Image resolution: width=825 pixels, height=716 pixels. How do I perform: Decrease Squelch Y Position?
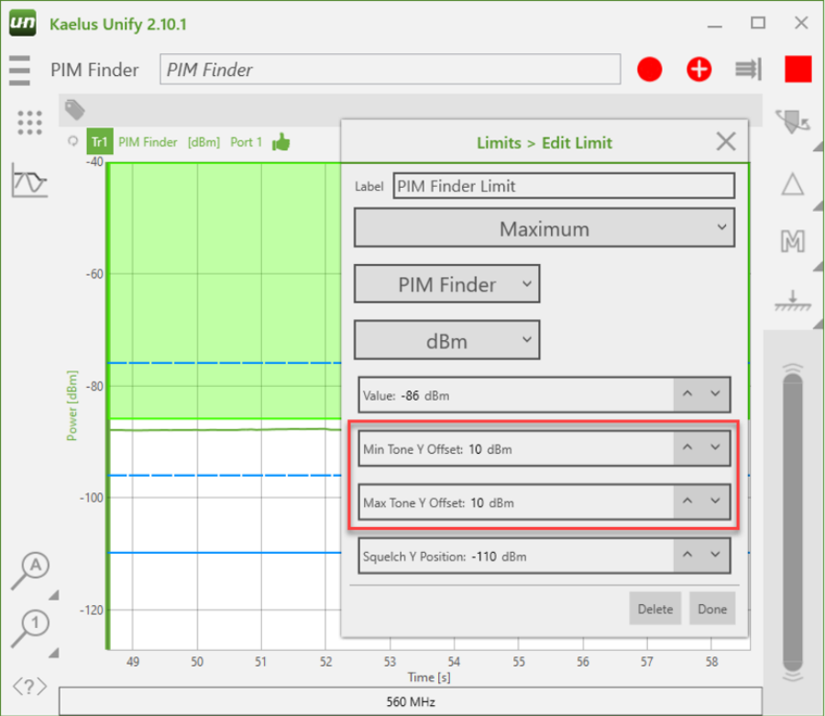click(715, 555)
